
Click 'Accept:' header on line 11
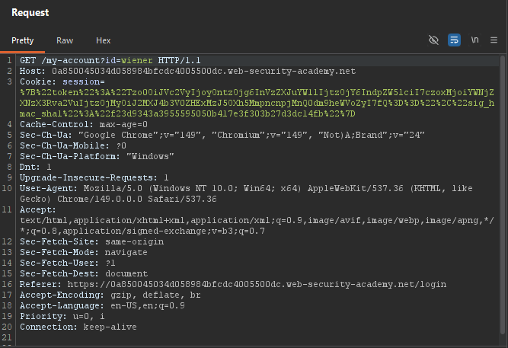[38, 210]
